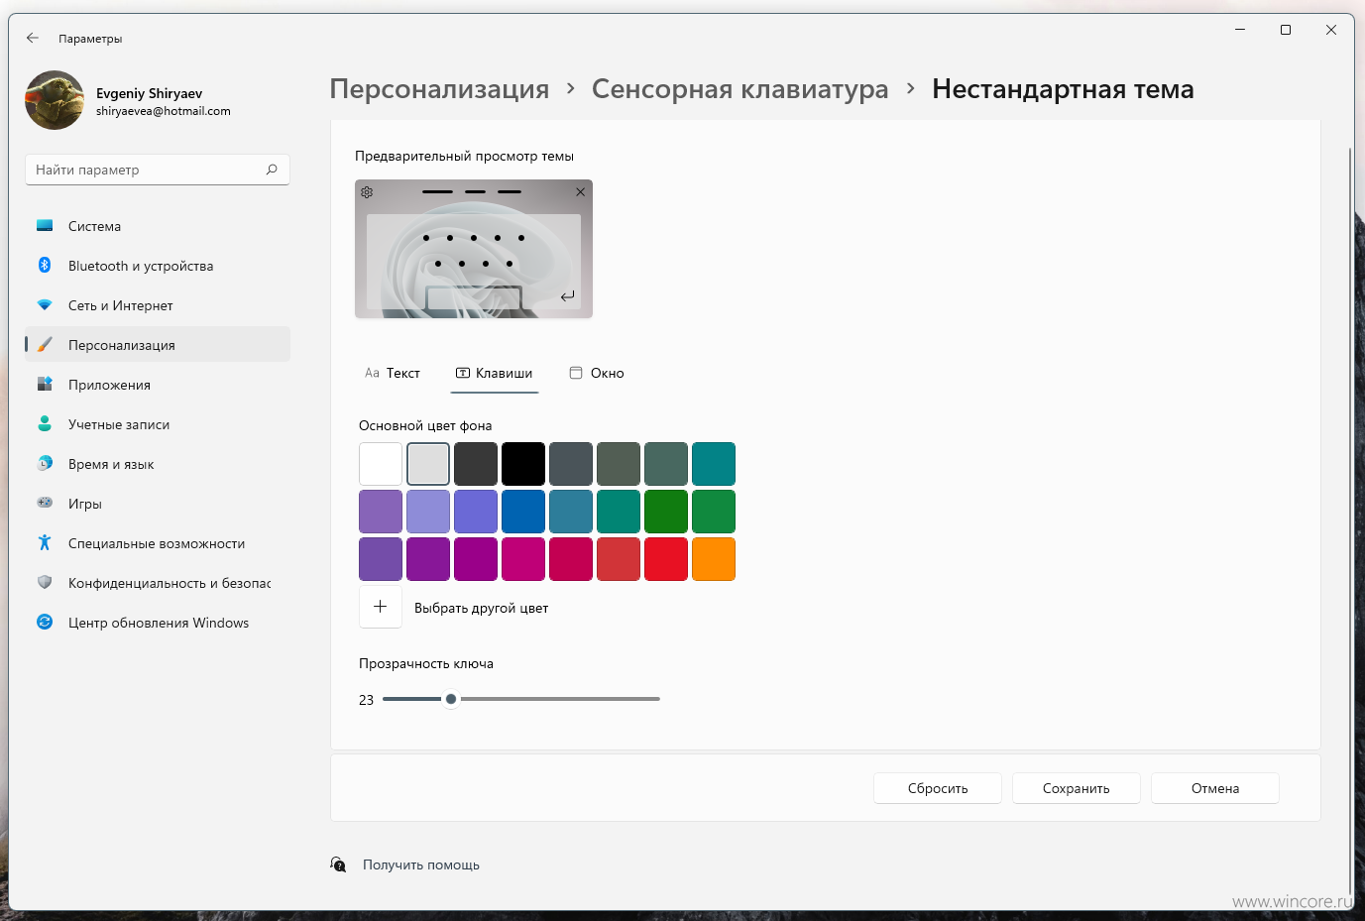The image size is (1365, 921).
Task: Click the Конфиденциальность shield icon
Action: coord(45,582)
